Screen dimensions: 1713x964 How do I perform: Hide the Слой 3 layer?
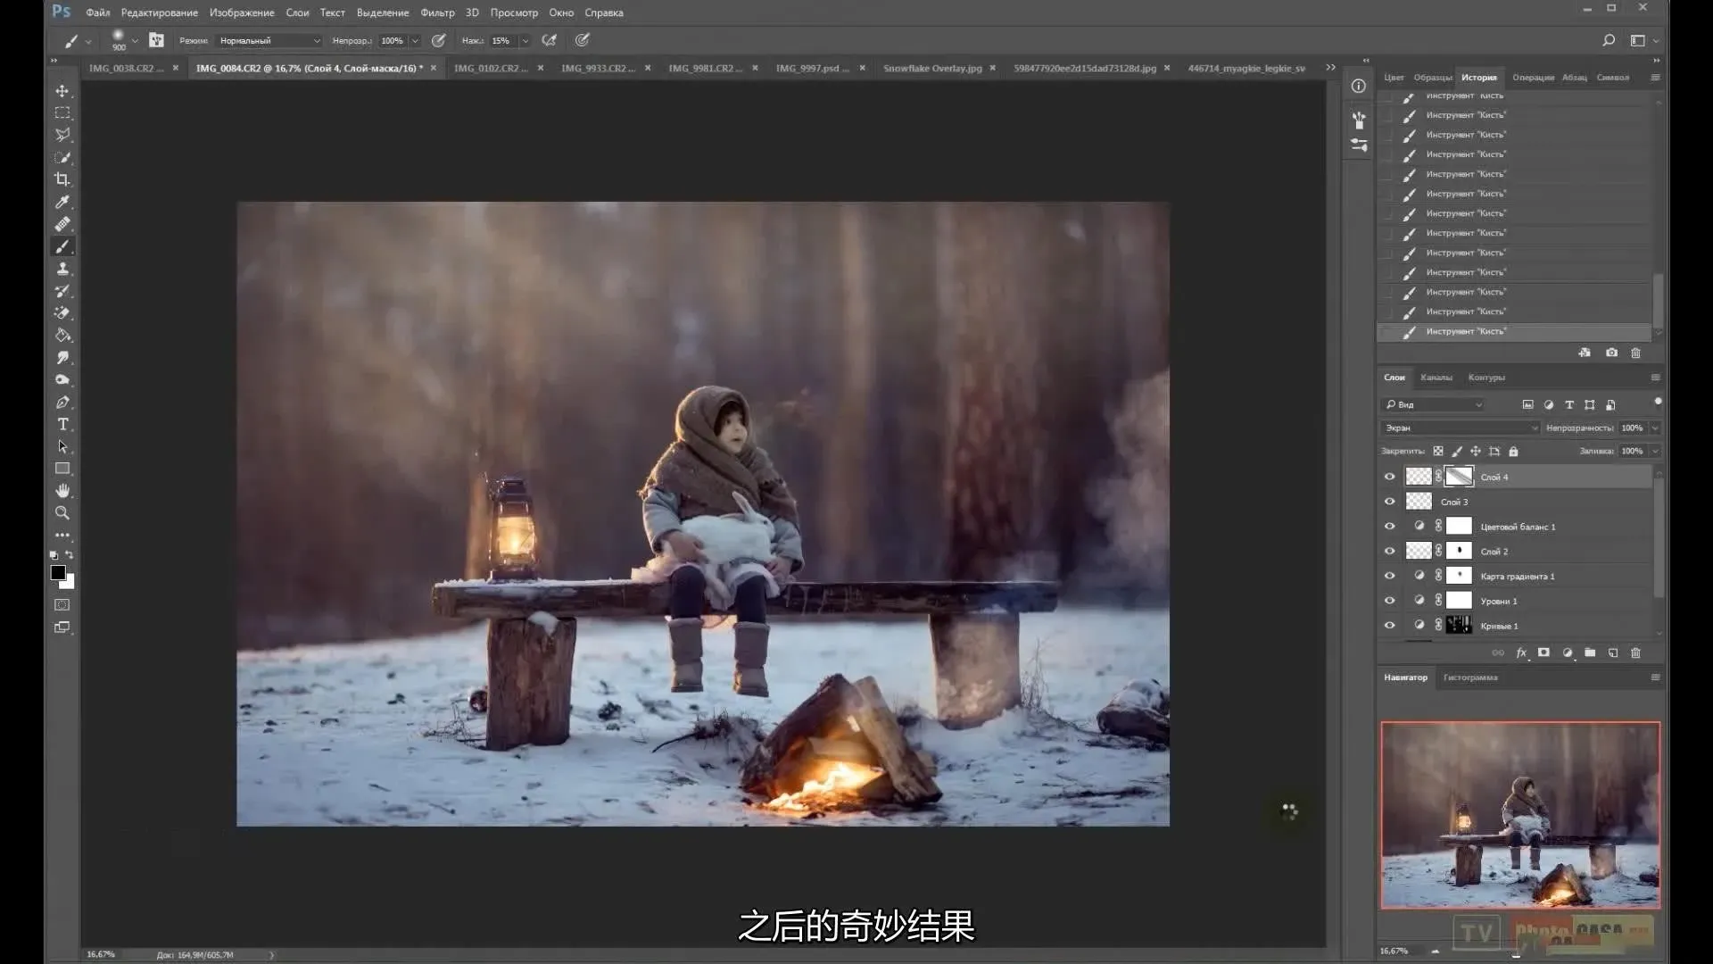point(1389,502)
